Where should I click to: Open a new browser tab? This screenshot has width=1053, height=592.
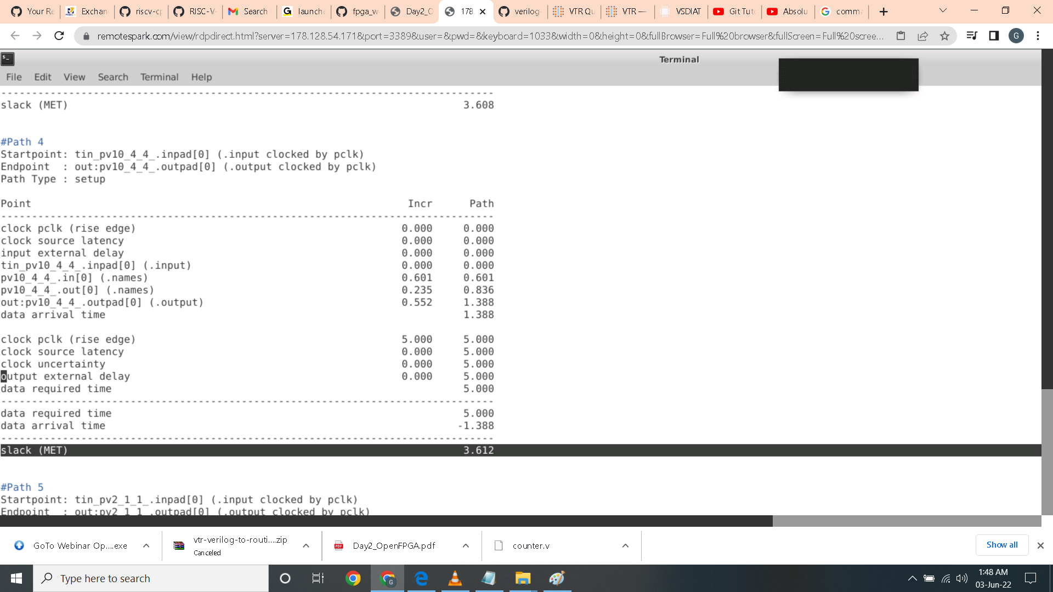pyautogui.click(x=884, y=12)
